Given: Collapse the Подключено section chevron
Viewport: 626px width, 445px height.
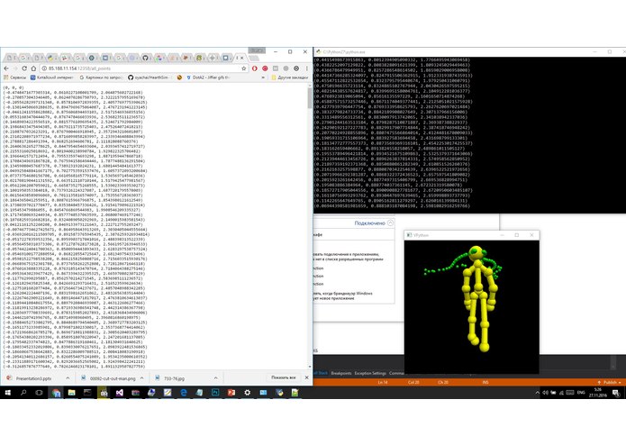Looking at the screenshot, I should (x=390, y=223).
